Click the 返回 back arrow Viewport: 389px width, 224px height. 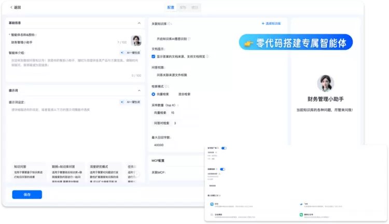[11, 7]
